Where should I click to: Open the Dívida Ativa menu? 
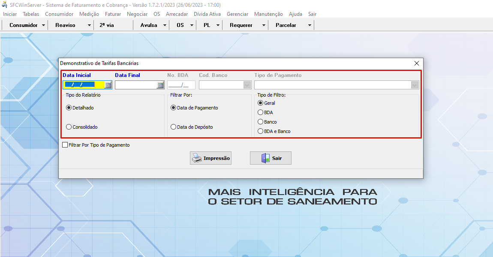(x=207, y=14)
